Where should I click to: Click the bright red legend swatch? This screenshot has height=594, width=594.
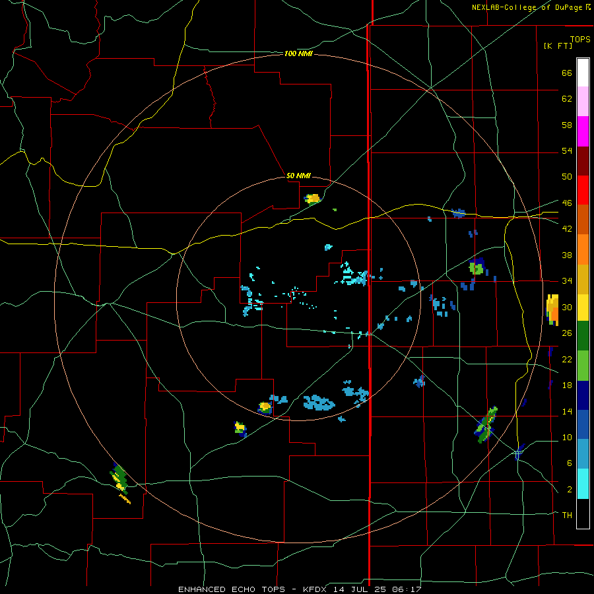(583, 190)
